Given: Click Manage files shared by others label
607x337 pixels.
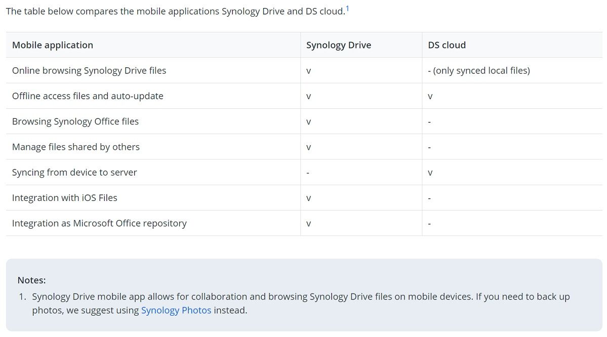Looking at the screenshot, I should pyautogui.click(x=76, y=147).
